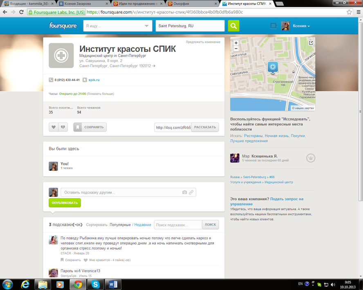Screen dimensions: 363x290
Task: Click the 'О наших картах' link
Action: (303, 108)
